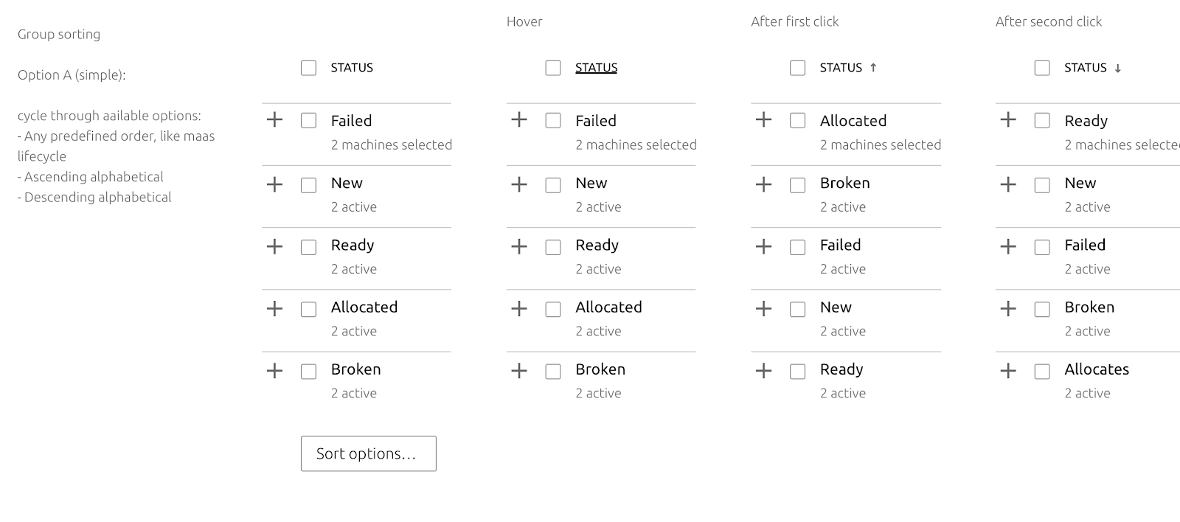1180x522 pixels.
Task: Click the underlined STATUS header link
Action: [x=596, y=68]
